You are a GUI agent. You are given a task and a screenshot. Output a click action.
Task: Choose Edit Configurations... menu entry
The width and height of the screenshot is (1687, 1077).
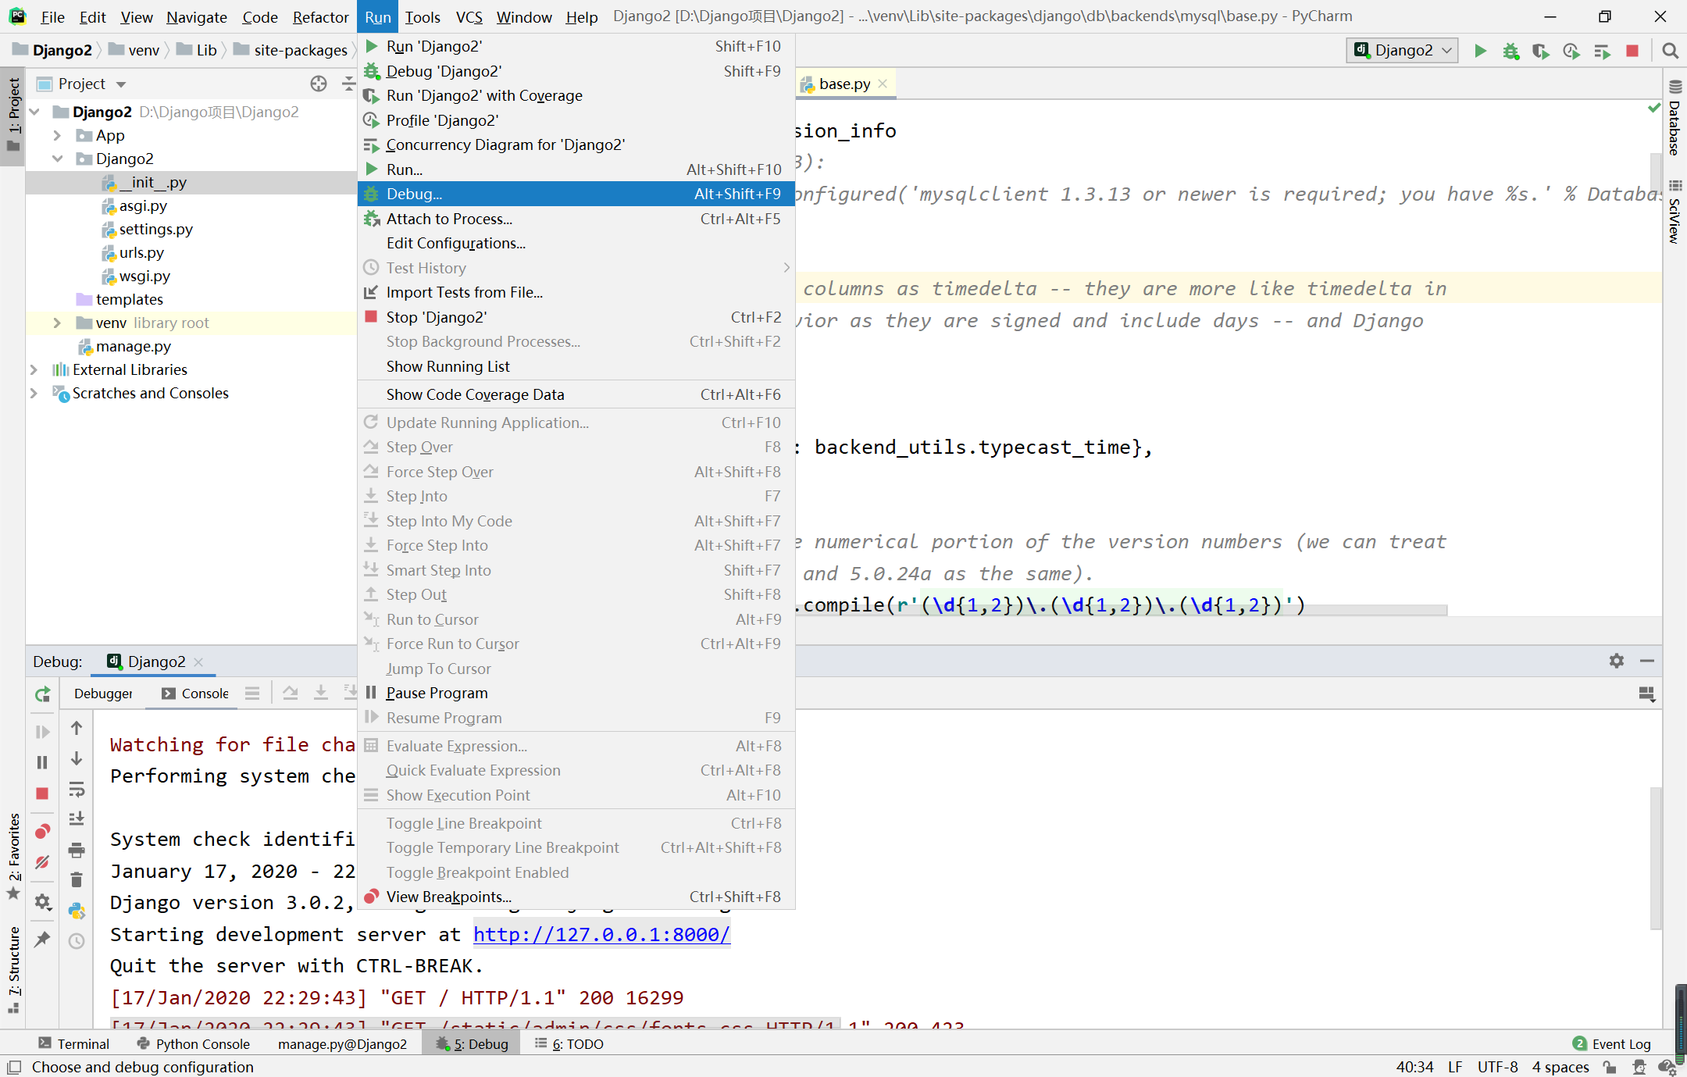point(576,243)
